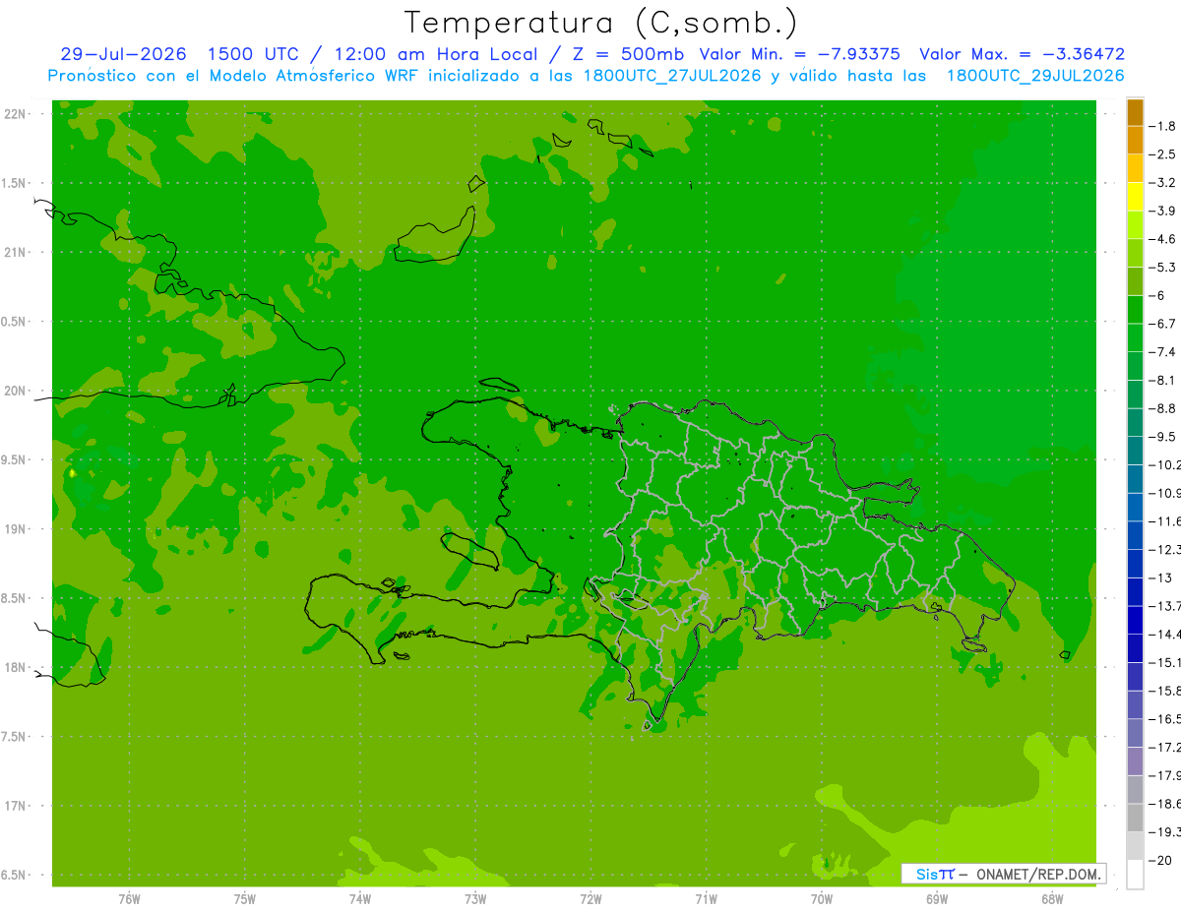This screenshot has height=912, width=1181.
Task: Click the '-20' colorbar value
Action: pyautogui.click(x=1158, y=860)
